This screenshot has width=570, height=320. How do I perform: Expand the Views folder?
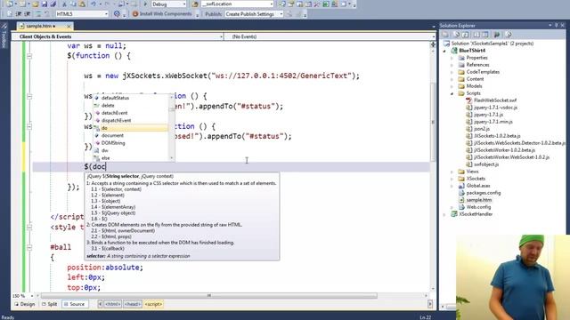pos(452,172)
